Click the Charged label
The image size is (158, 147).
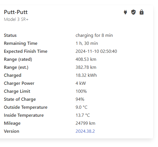point(13,75)
